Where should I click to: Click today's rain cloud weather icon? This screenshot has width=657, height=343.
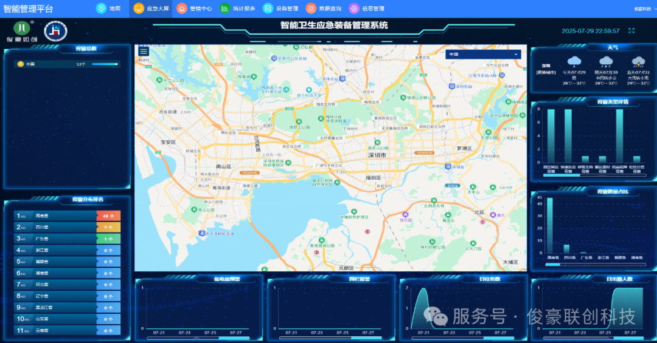coord(574,61)
